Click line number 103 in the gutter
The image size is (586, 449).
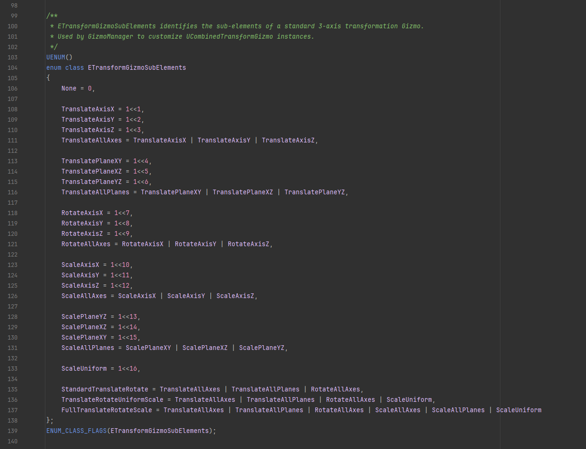coord(12,58)
